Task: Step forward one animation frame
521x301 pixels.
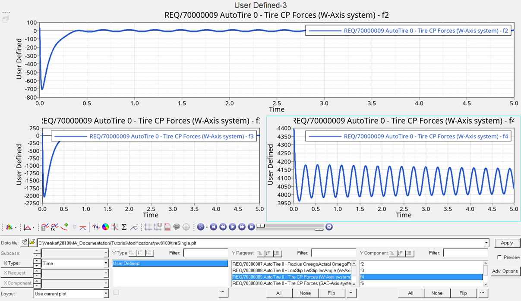Action: (x=242, y=227)
